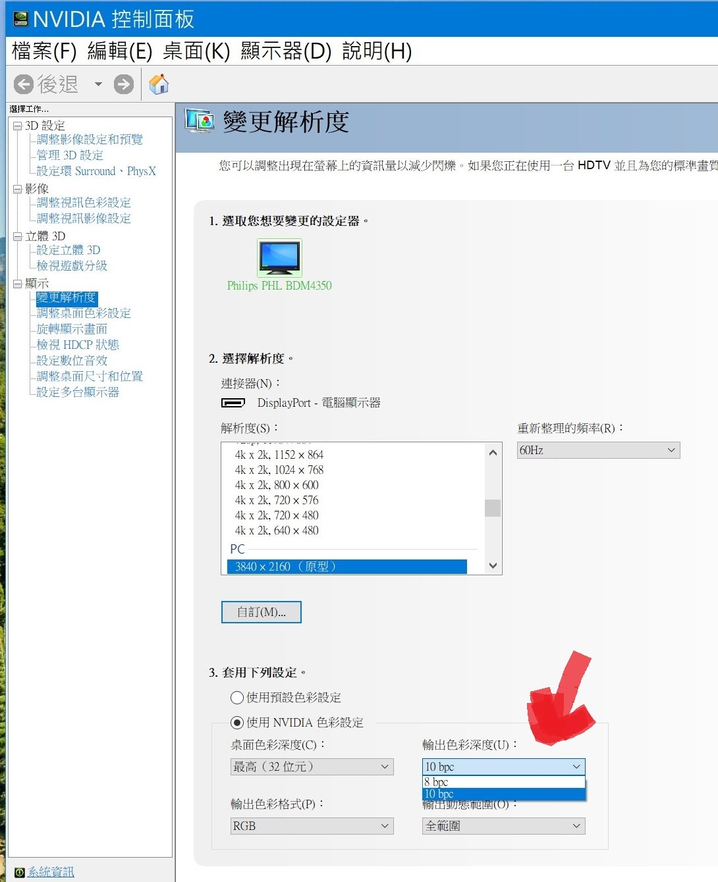The width and height of the screenshot is (718, 882).
Task: Click the resolution list scrollbar thumb
Action: coord(493,508)
